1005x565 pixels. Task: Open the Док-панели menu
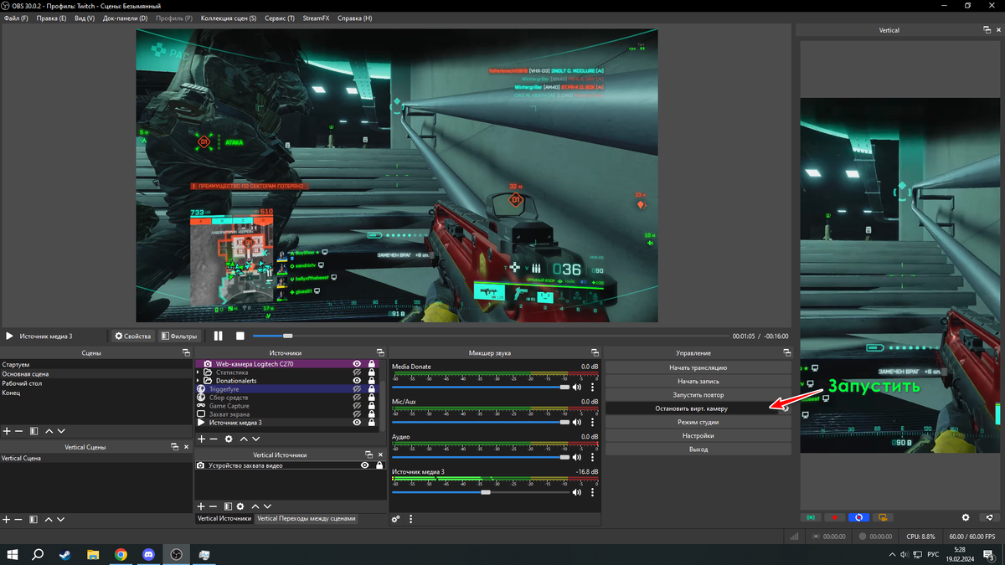click(125, 18)
